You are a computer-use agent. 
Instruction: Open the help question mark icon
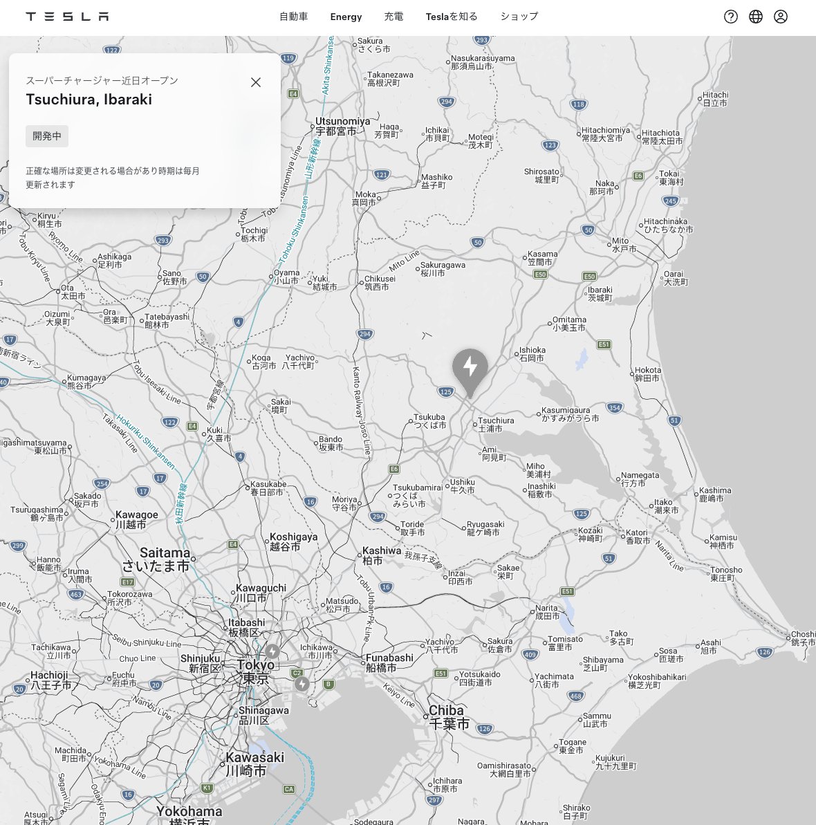731,17
